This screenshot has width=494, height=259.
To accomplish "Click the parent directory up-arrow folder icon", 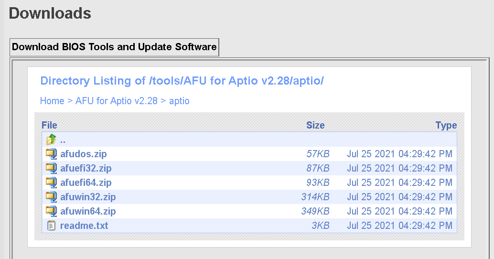I will click(x=51, y=140).
